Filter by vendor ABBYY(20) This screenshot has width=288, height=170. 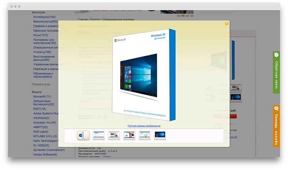click(x=40, y=127)
